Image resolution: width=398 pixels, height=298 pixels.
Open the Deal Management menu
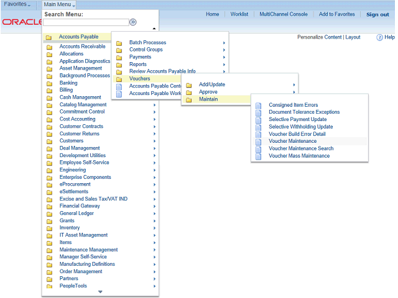tap(80, 148)
